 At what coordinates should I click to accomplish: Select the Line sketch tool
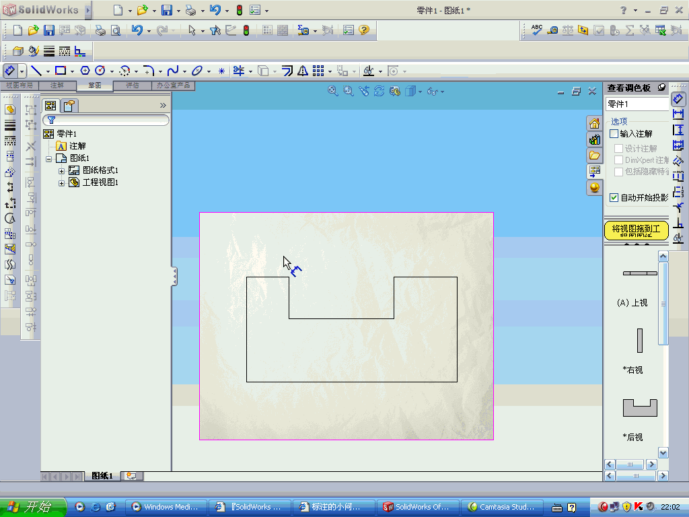point(36,71)
